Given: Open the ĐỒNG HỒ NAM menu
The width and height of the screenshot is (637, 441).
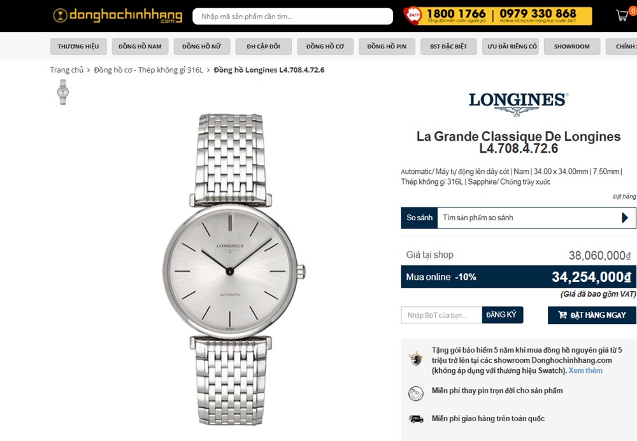Looking at the screenshot, I should (140, 46).
